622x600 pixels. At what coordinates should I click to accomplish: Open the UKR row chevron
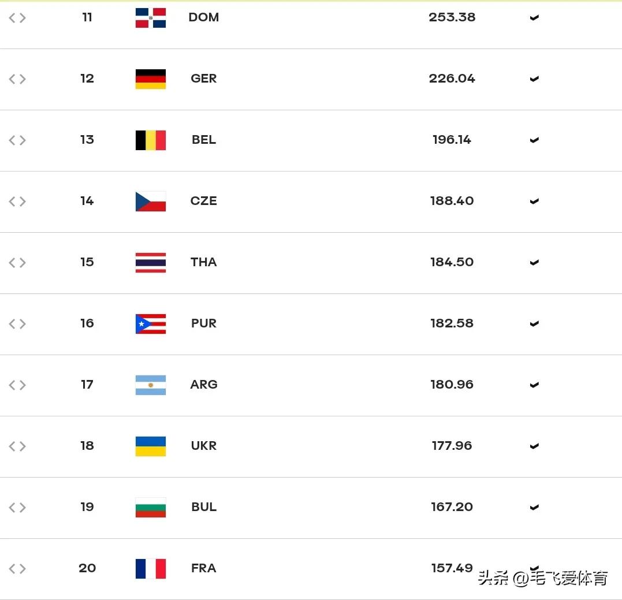point(534,446)
